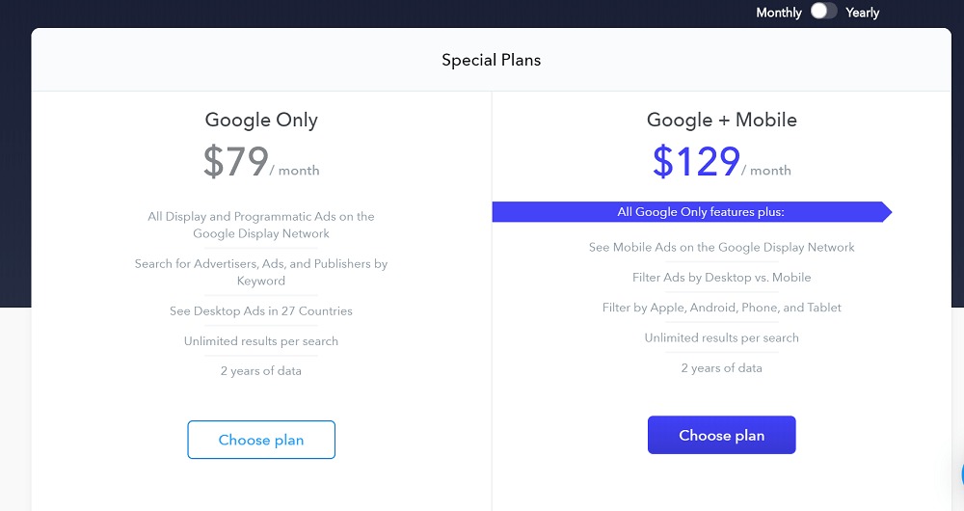
Task: Click '2 years of data' under Google + Mobile
Action: 721,368
